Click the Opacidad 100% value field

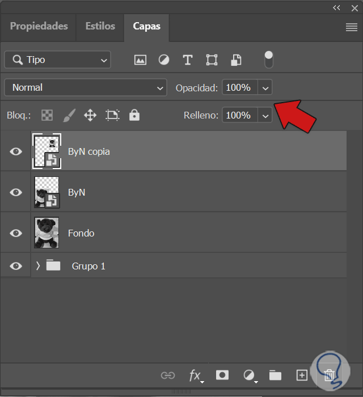[x=240, y=87]
